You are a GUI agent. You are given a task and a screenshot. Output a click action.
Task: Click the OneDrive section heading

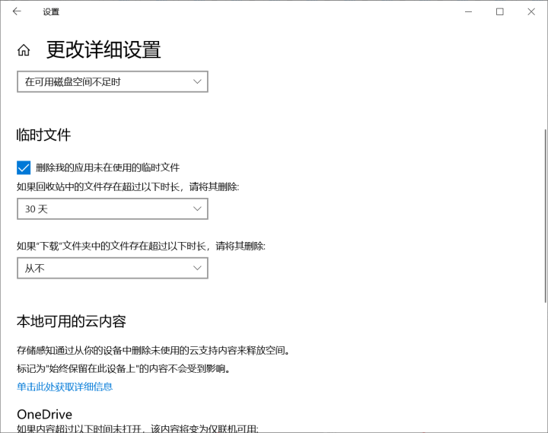point(44,414)
